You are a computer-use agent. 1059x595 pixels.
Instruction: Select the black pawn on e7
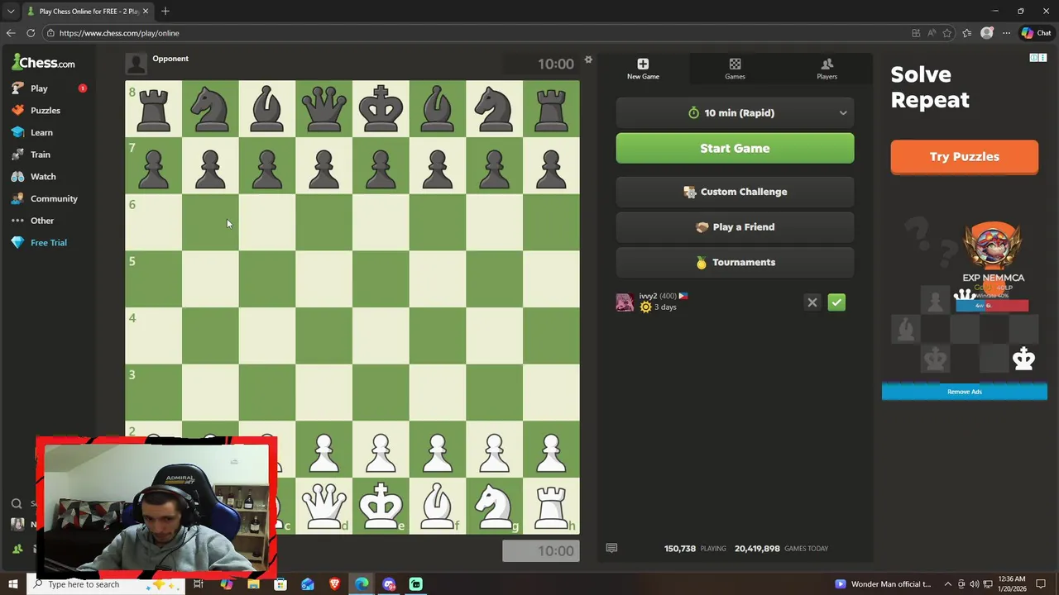click(381, 166)
